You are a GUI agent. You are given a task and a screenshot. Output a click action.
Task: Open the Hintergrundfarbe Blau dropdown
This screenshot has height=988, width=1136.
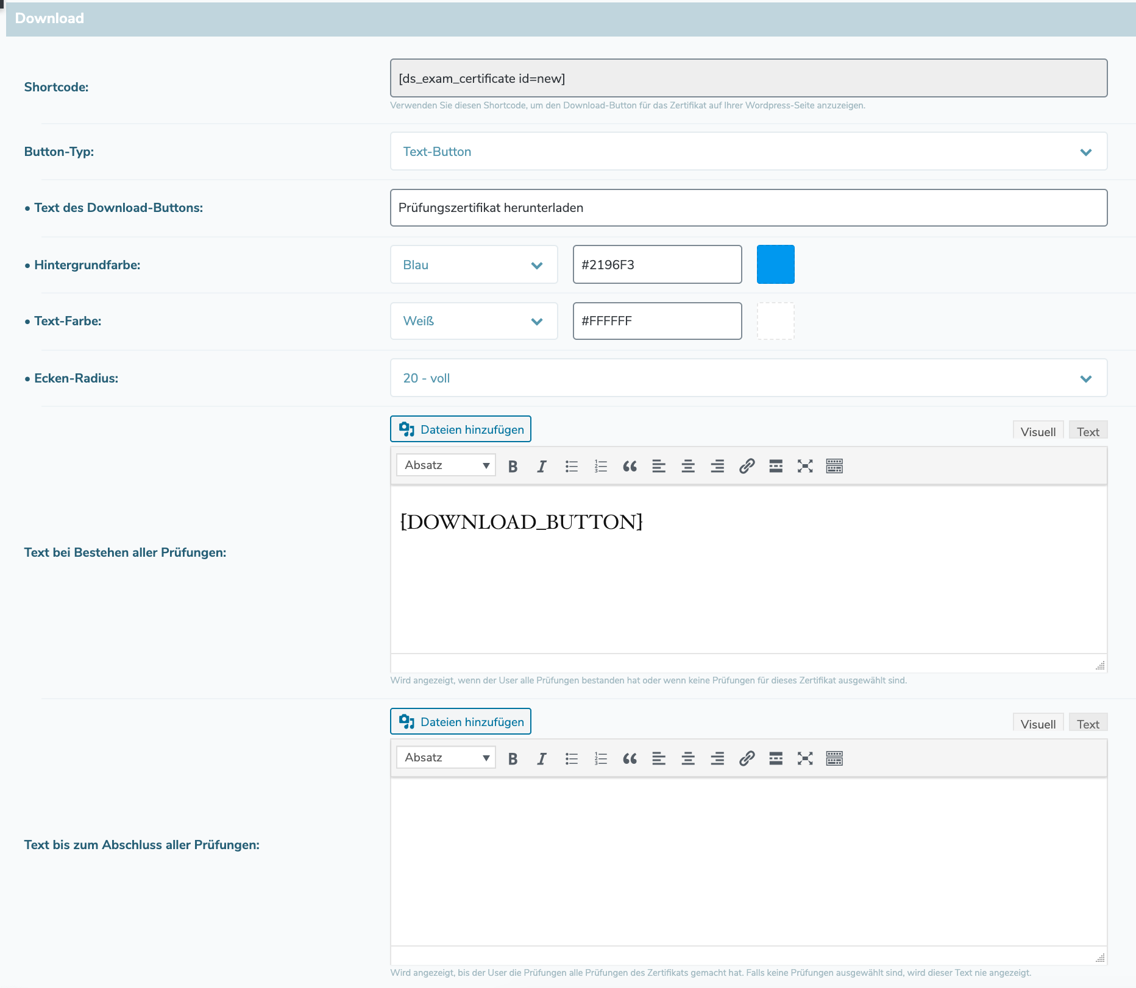click(474, 265)
